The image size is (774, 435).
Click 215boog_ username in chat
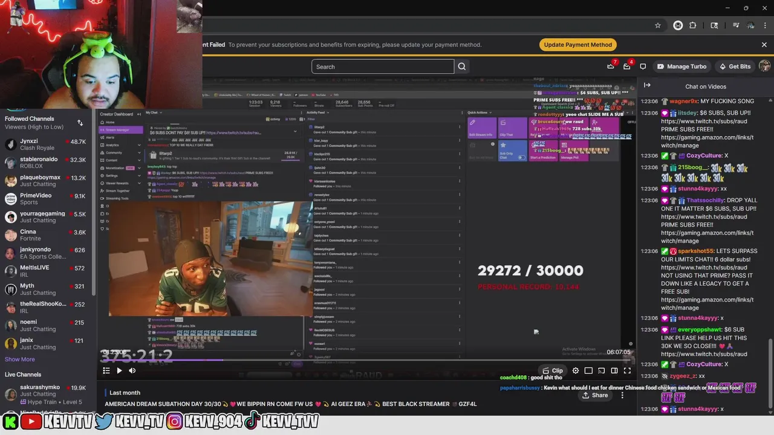[693, 167]
